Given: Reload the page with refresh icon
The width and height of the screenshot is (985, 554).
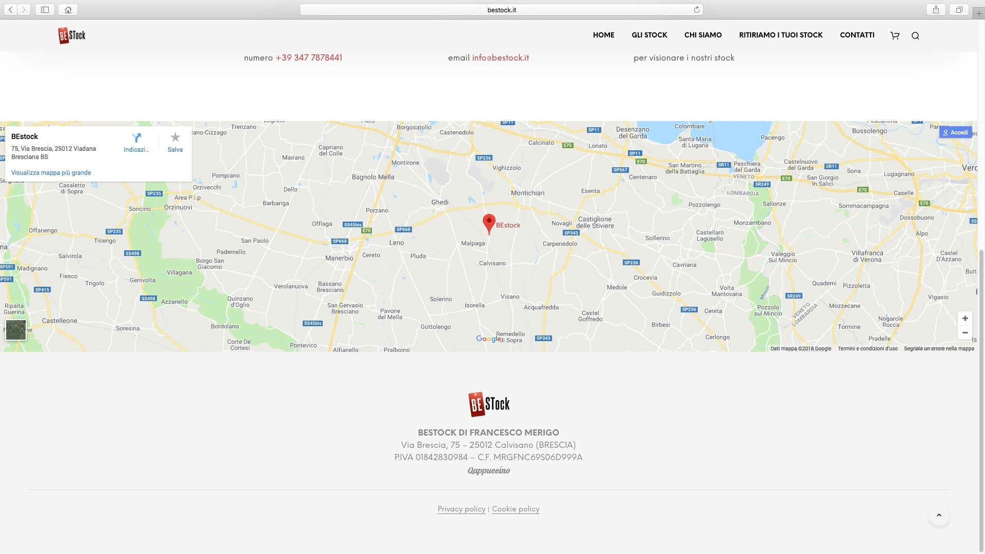Looking at the screenshot, I should coord(697,10).
